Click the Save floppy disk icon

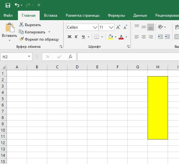[8, 5]
